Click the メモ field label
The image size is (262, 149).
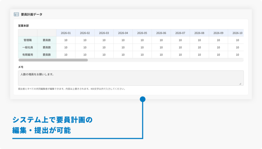point(21,67)
